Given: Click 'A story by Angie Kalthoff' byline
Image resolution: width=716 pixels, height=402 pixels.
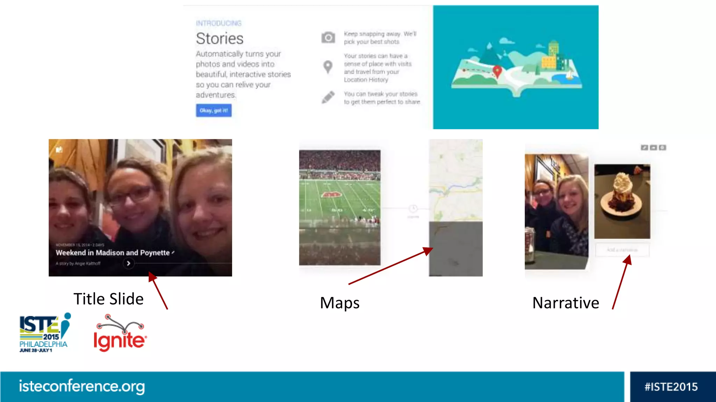Looking at the screenshot, I should click(x=78, y=263).
